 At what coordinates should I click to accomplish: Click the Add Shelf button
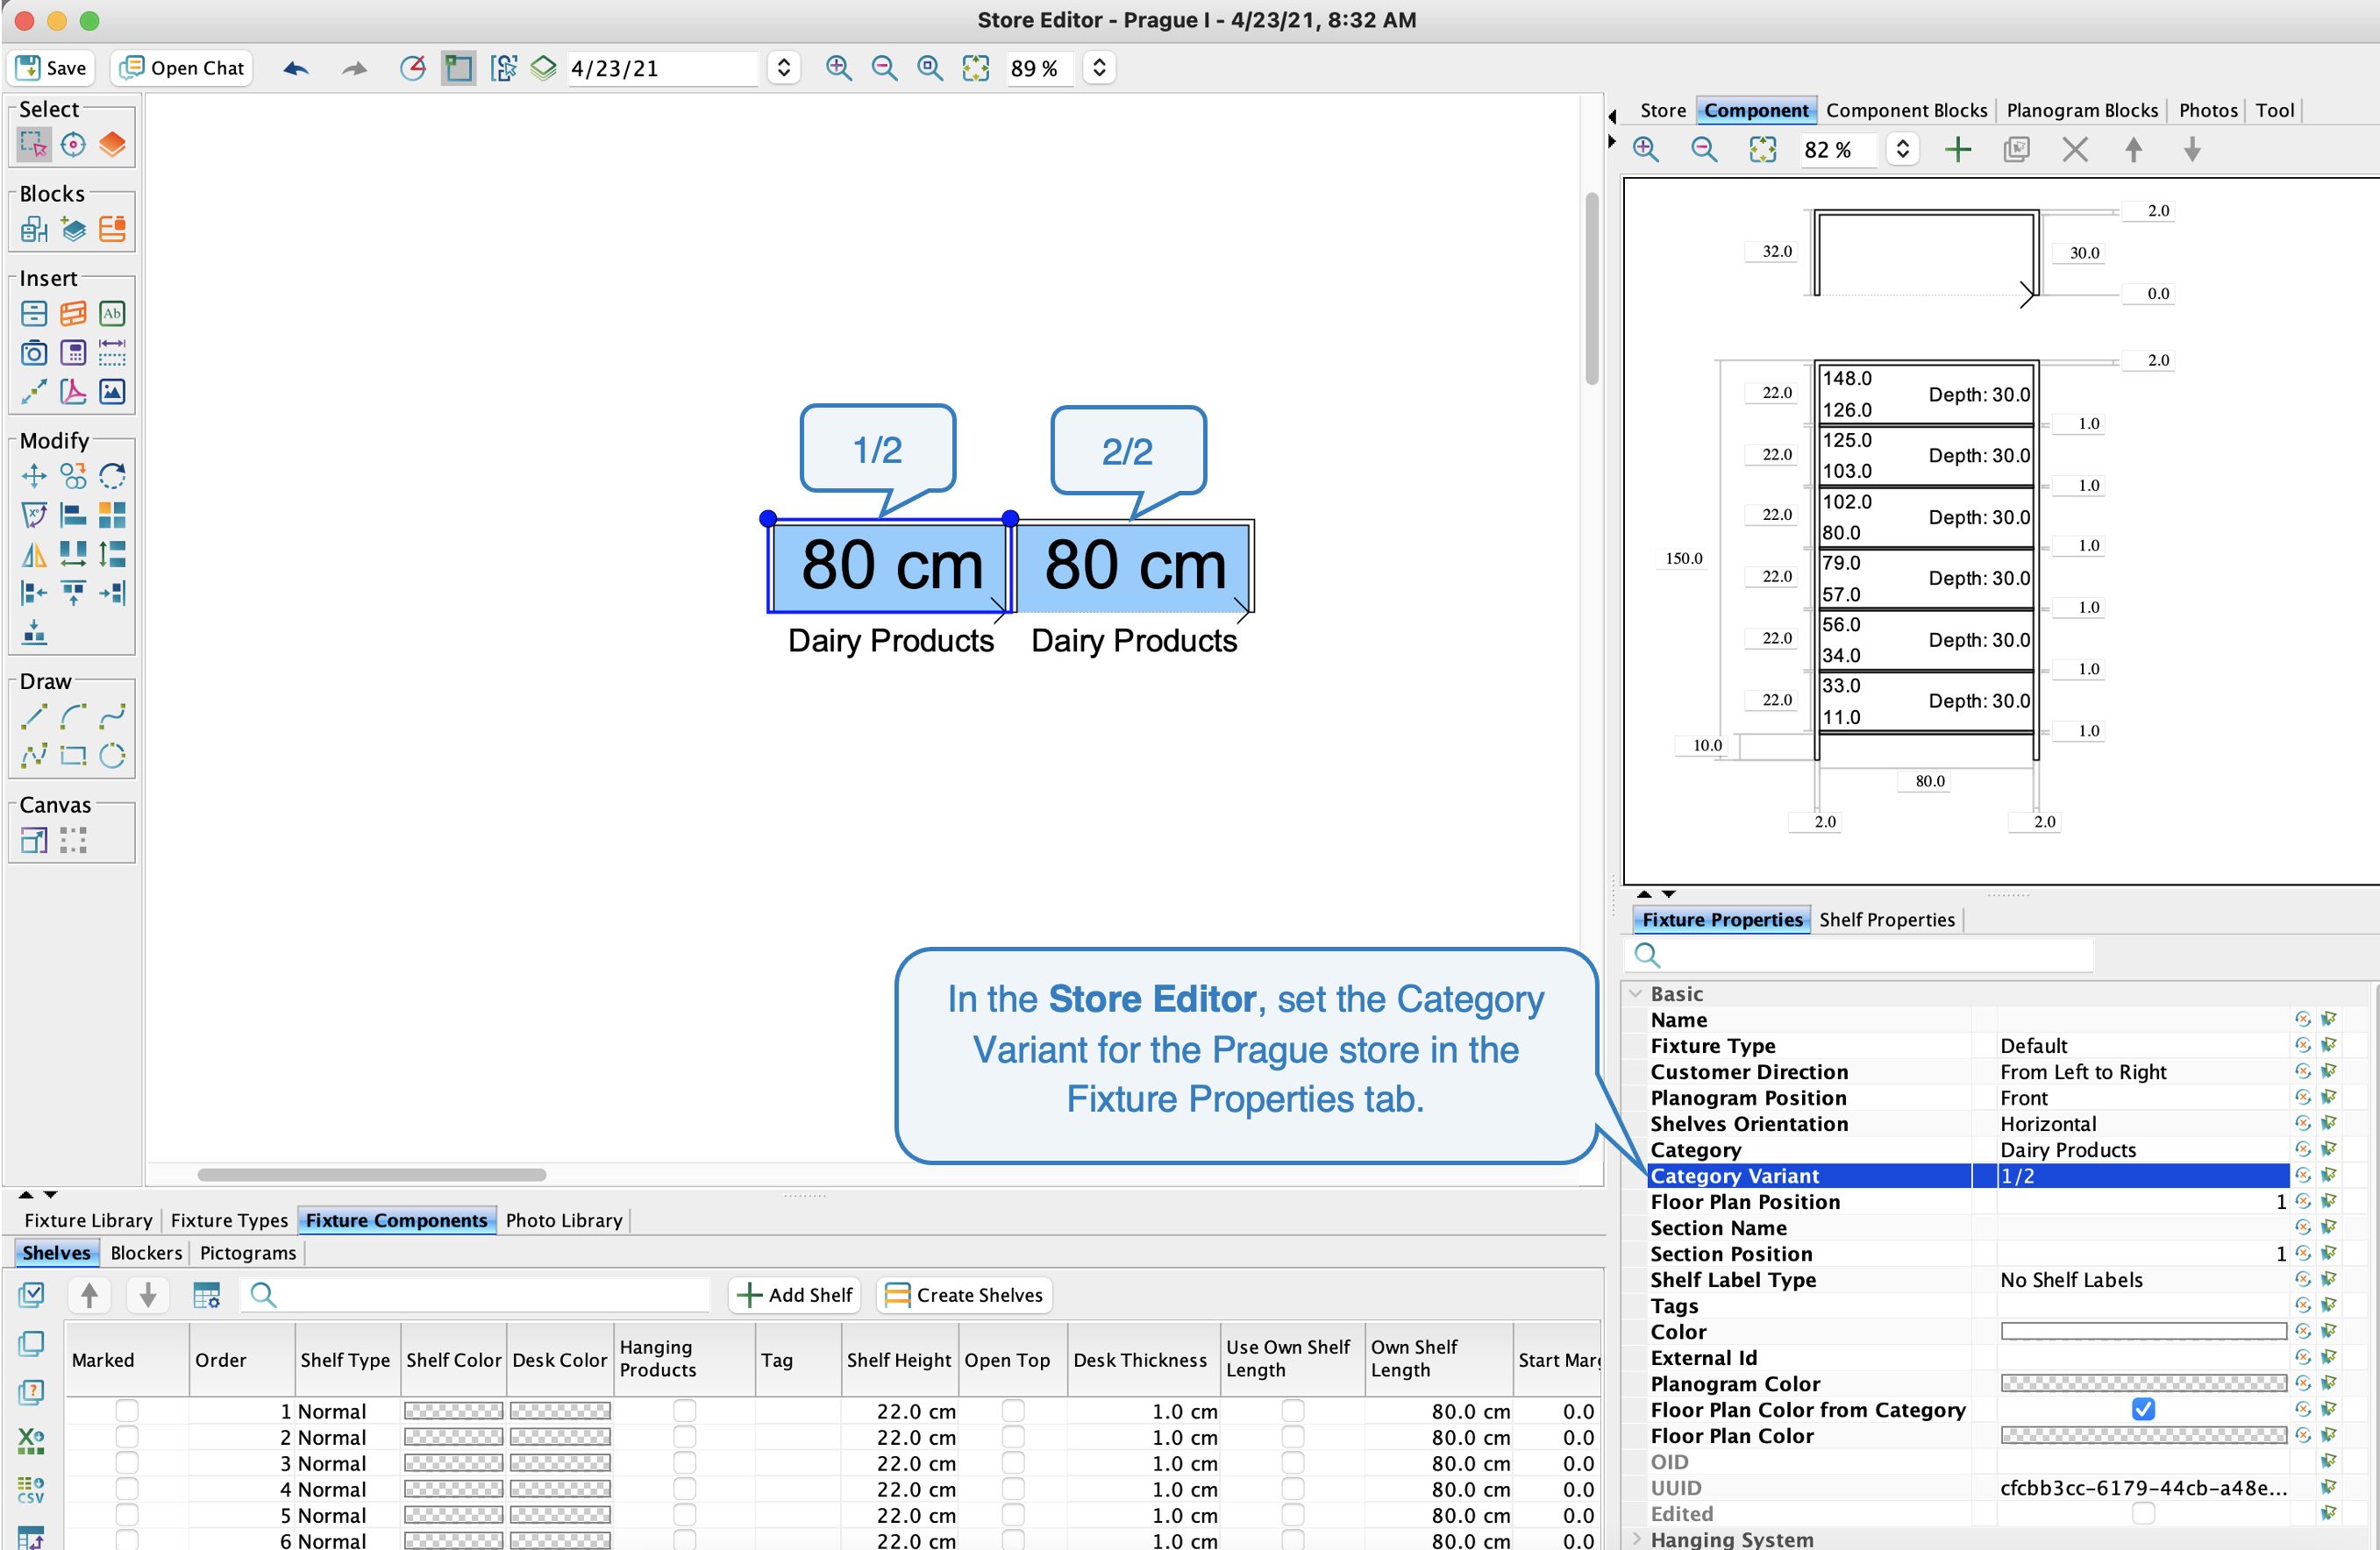tap(795, 1294)
